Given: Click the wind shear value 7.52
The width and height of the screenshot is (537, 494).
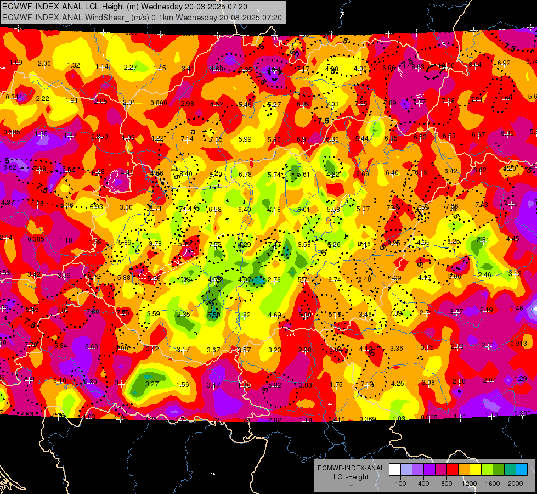Looking at the screenshot, I should [215, 244].
